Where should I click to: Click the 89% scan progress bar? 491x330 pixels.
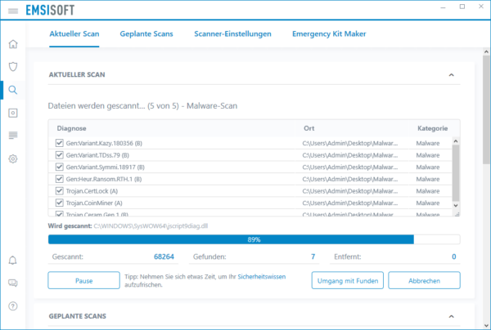click(254, 239)
